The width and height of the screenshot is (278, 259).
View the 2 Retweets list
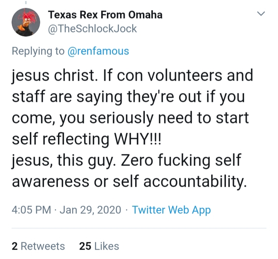click(38, 246)
